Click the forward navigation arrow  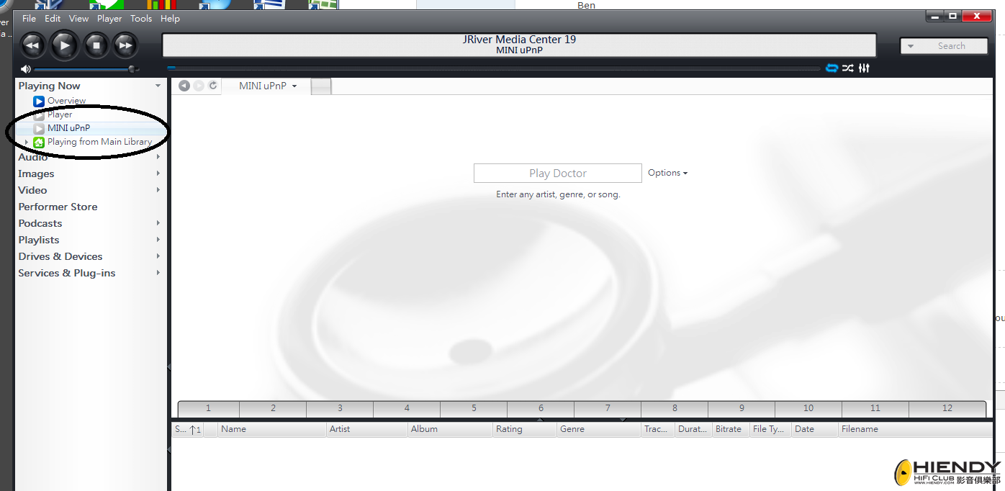click(x=199, y=86)
